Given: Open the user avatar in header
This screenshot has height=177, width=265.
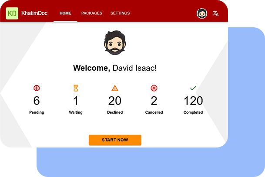Looking at the screenshot, I should 202,13.
